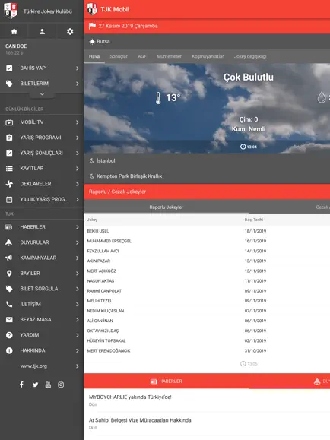This screenshot has height=440, width=330.
Task: Switch to the Jokey değişikliği tab
Action: 250,56
